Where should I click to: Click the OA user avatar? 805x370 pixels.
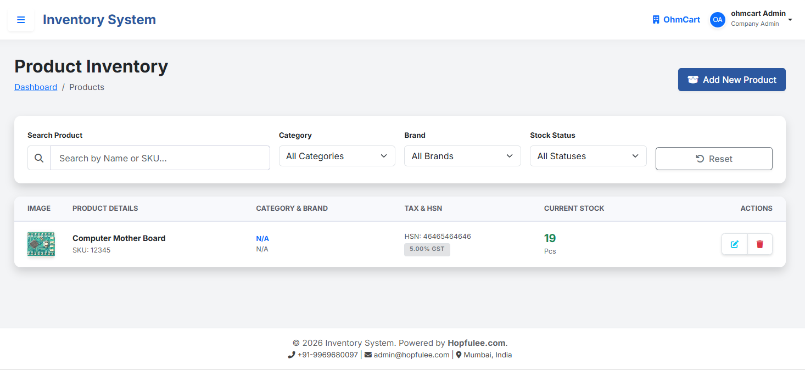(718, 20)
